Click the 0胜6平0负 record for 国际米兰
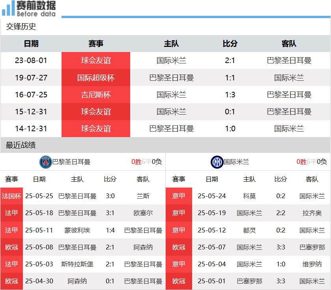 (x=312, y=162)
